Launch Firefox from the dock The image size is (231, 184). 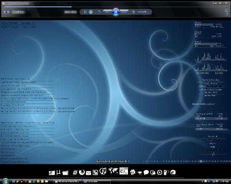point(82,172)
